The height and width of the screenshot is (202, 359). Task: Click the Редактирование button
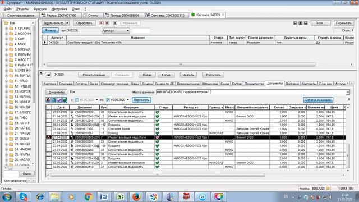[x=94, y=75]
